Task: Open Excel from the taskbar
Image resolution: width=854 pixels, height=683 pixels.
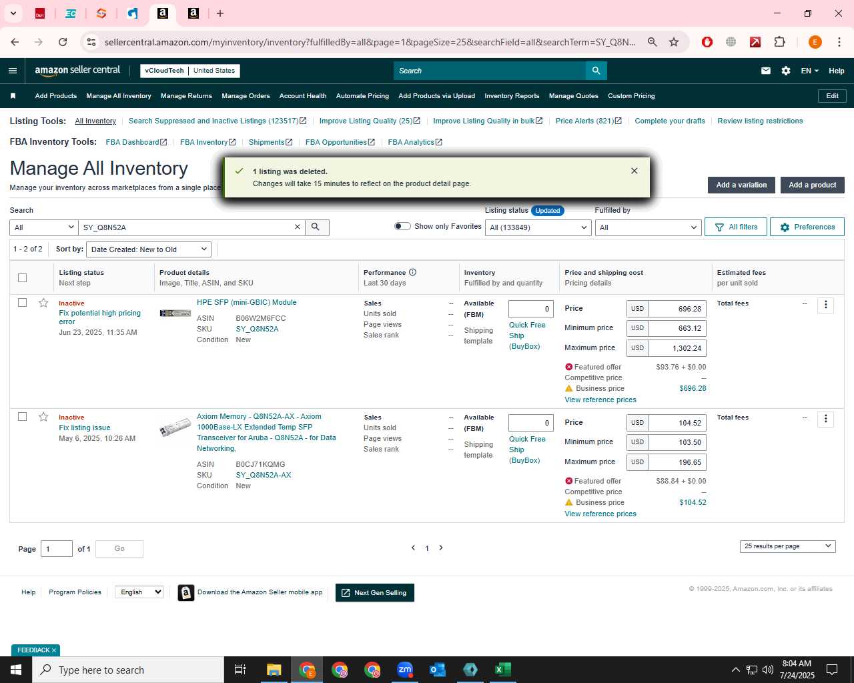Action: pos(502,670)
